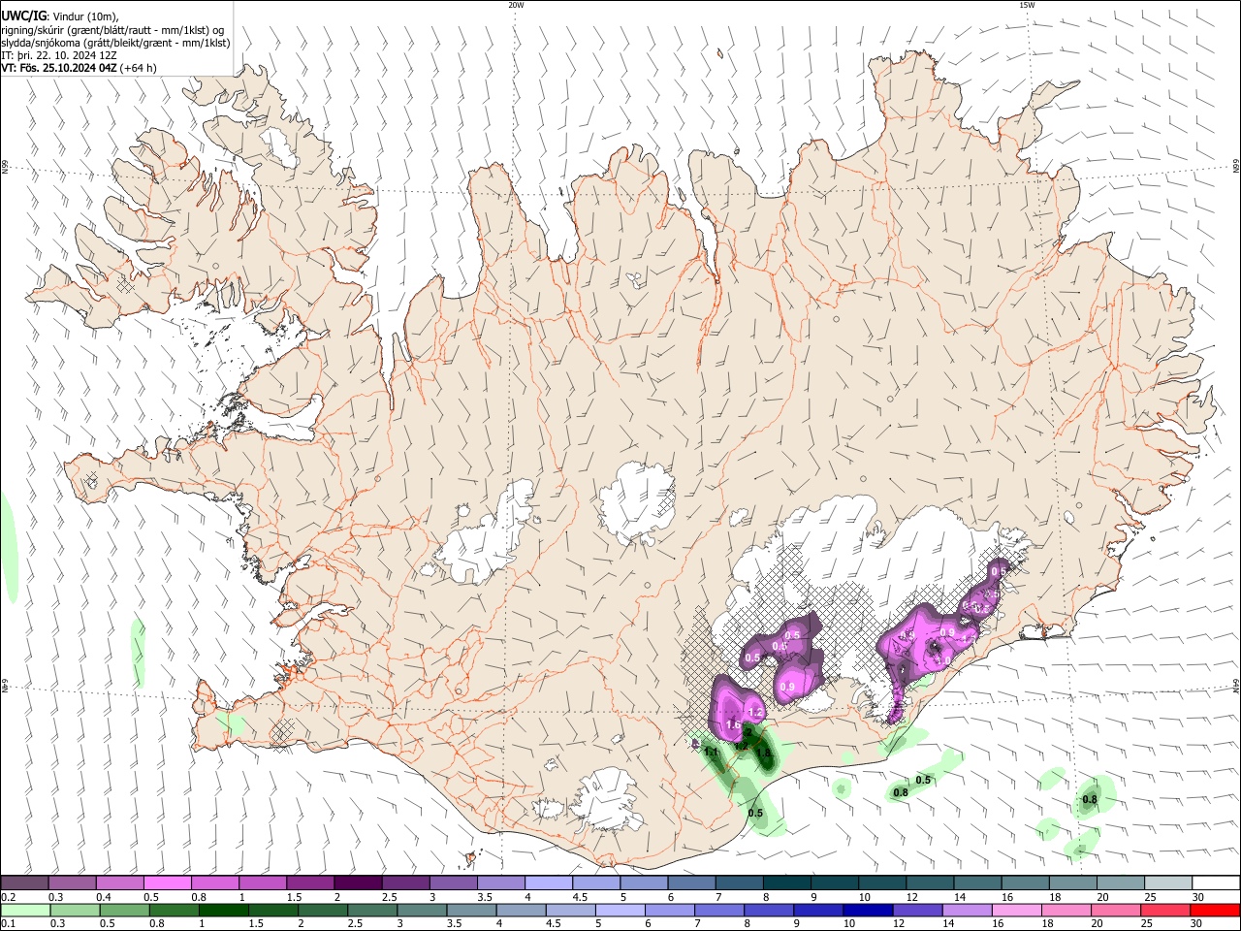Click the '15W' longitude label
1241x931 pixels.
click(x=1027, y=5)
